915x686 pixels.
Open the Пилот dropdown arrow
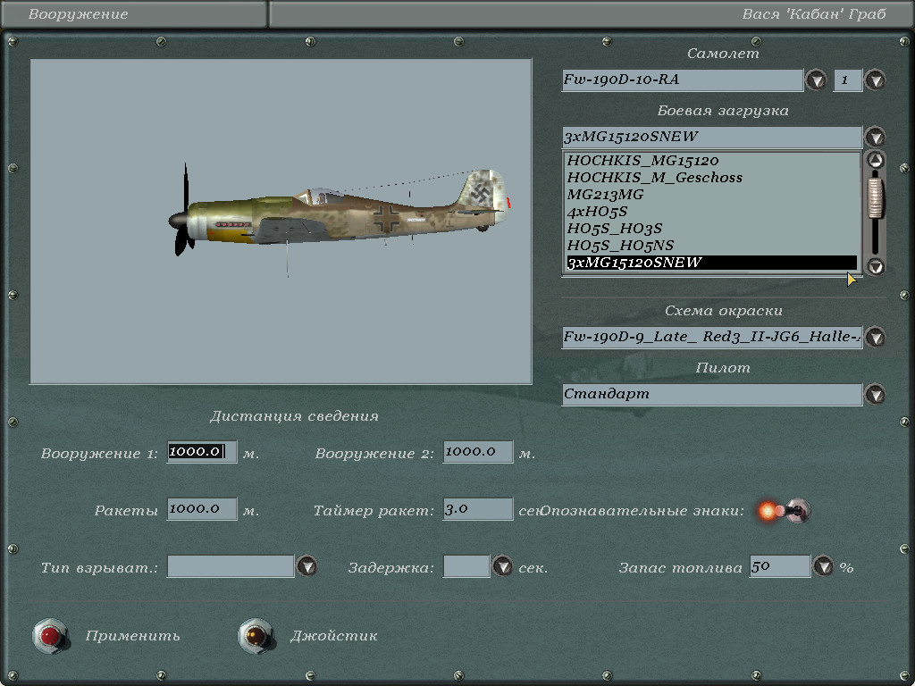point(875,394)
